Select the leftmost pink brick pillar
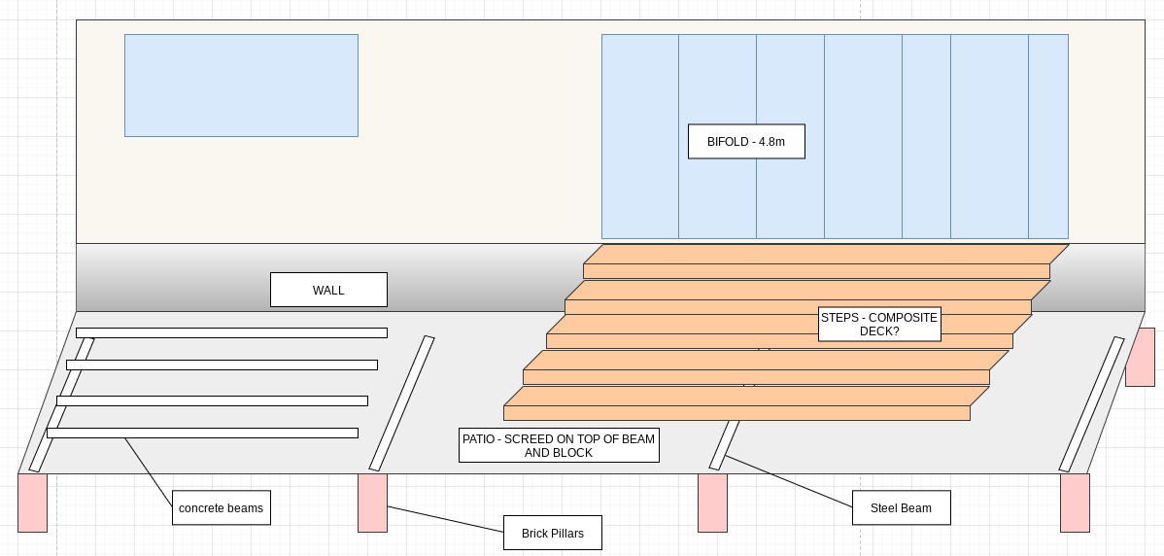Image resolution: width=1164 pixels, height=556 pixels. tap(32, 503)
